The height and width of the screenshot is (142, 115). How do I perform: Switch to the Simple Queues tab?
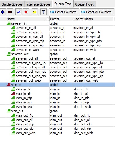(12, 4)
